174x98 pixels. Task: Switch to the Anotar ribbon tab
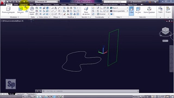64,5
